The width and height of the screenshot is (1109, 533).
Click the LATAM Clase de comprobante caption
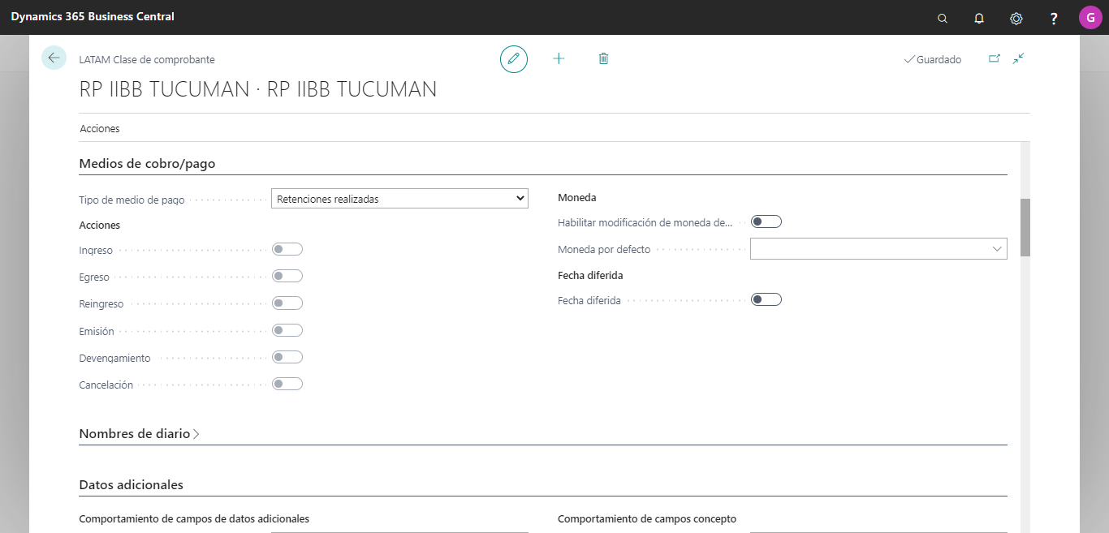147,59
